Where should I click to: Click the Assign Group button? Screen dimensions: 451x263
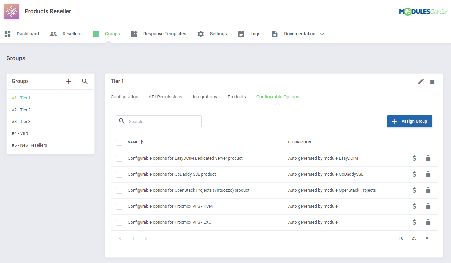(x=410, y=121)
